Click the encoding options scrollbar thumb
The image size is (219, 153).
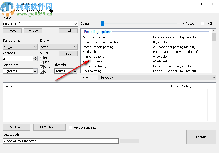(x=213, y=37)
